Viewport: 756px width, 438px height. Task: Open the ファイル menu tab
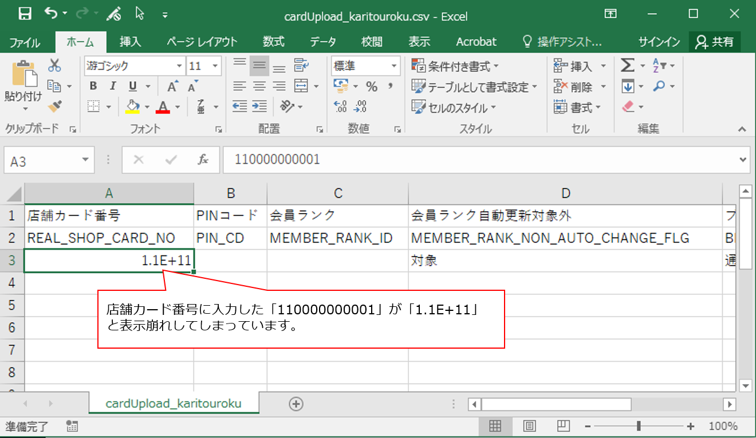point(25,42)
